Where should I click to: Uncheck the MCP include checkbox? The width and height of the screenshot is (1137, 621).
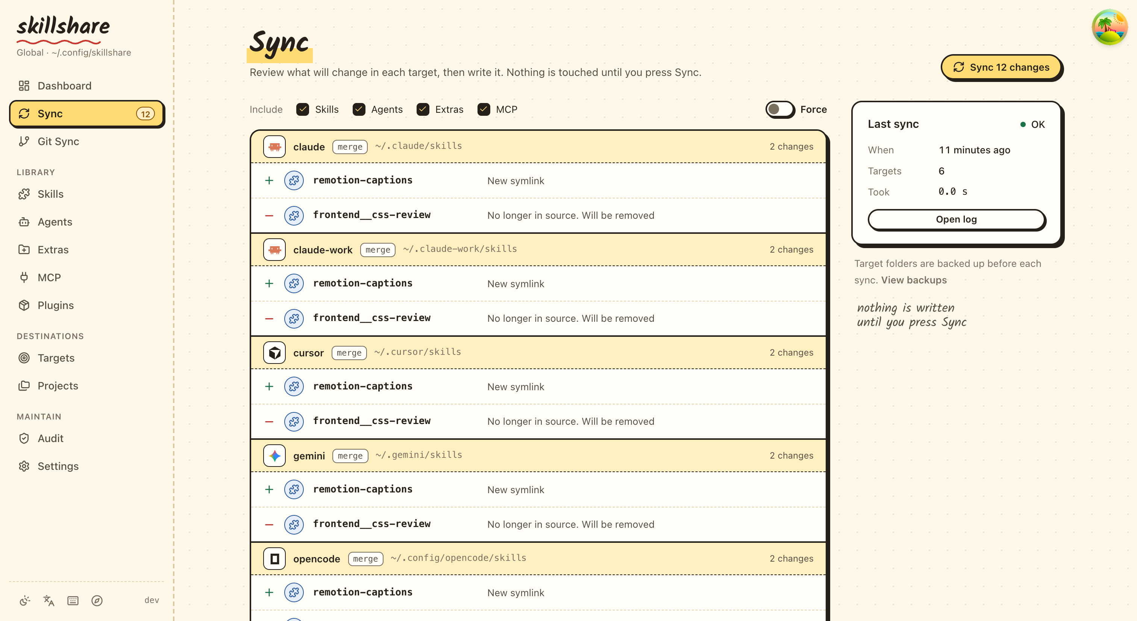coord(483,109)
